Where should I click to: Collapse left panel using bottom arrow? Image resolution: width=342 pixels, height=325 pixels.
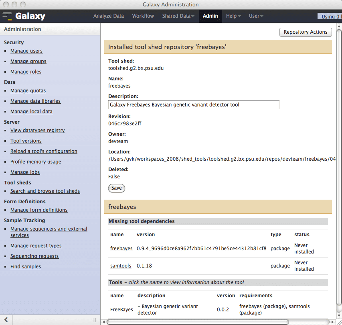click(6, 320)
